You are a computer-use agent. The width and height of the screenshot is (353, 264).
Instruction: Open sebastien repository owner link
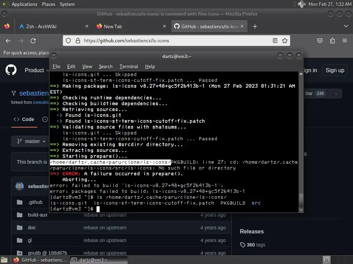point(34,93)
